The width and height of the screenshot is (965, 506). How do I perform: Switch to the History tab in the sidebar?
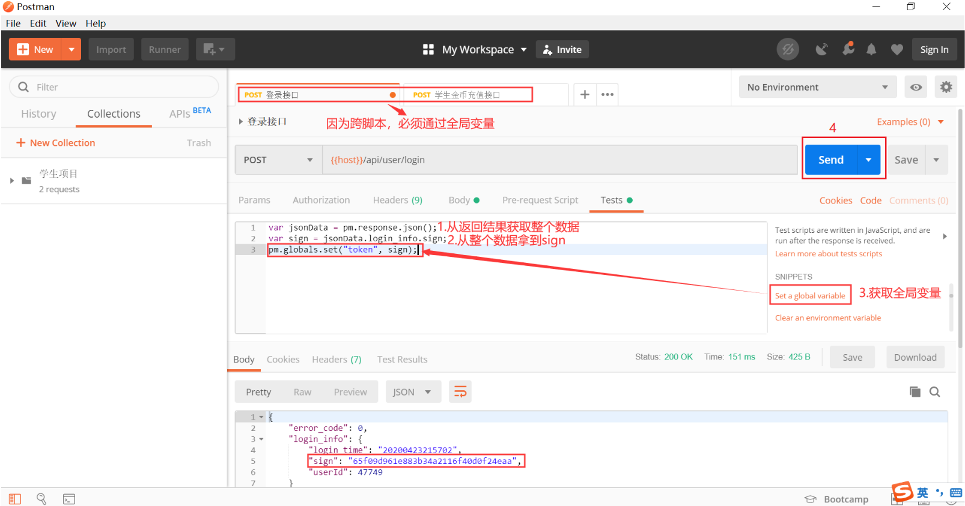tap(38, 113)
